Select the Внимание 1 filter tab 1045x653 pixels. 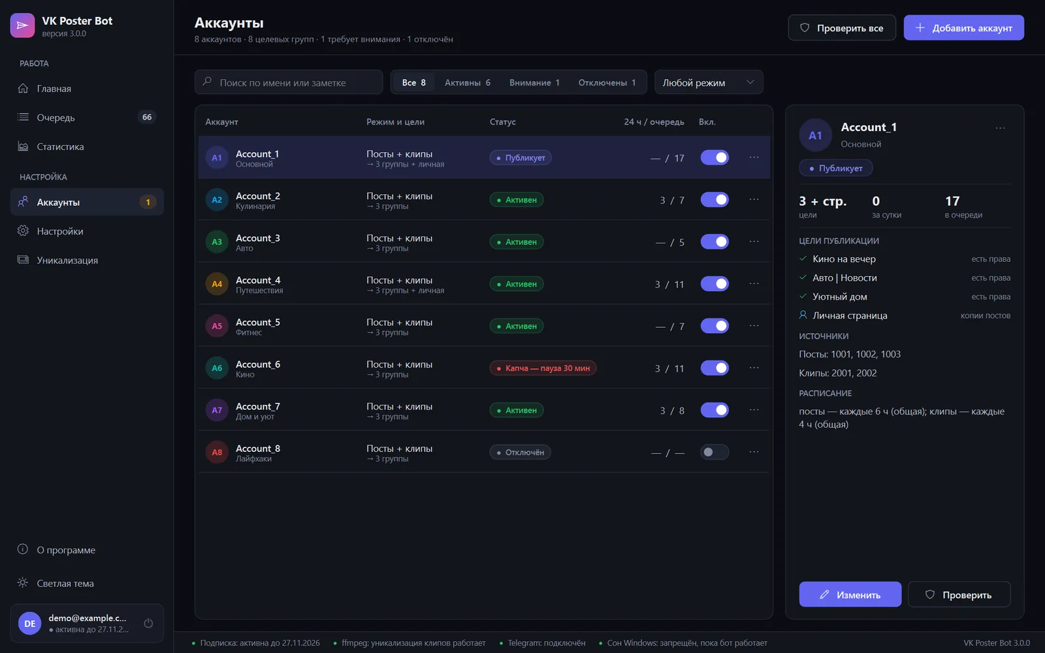click(534, 82)
